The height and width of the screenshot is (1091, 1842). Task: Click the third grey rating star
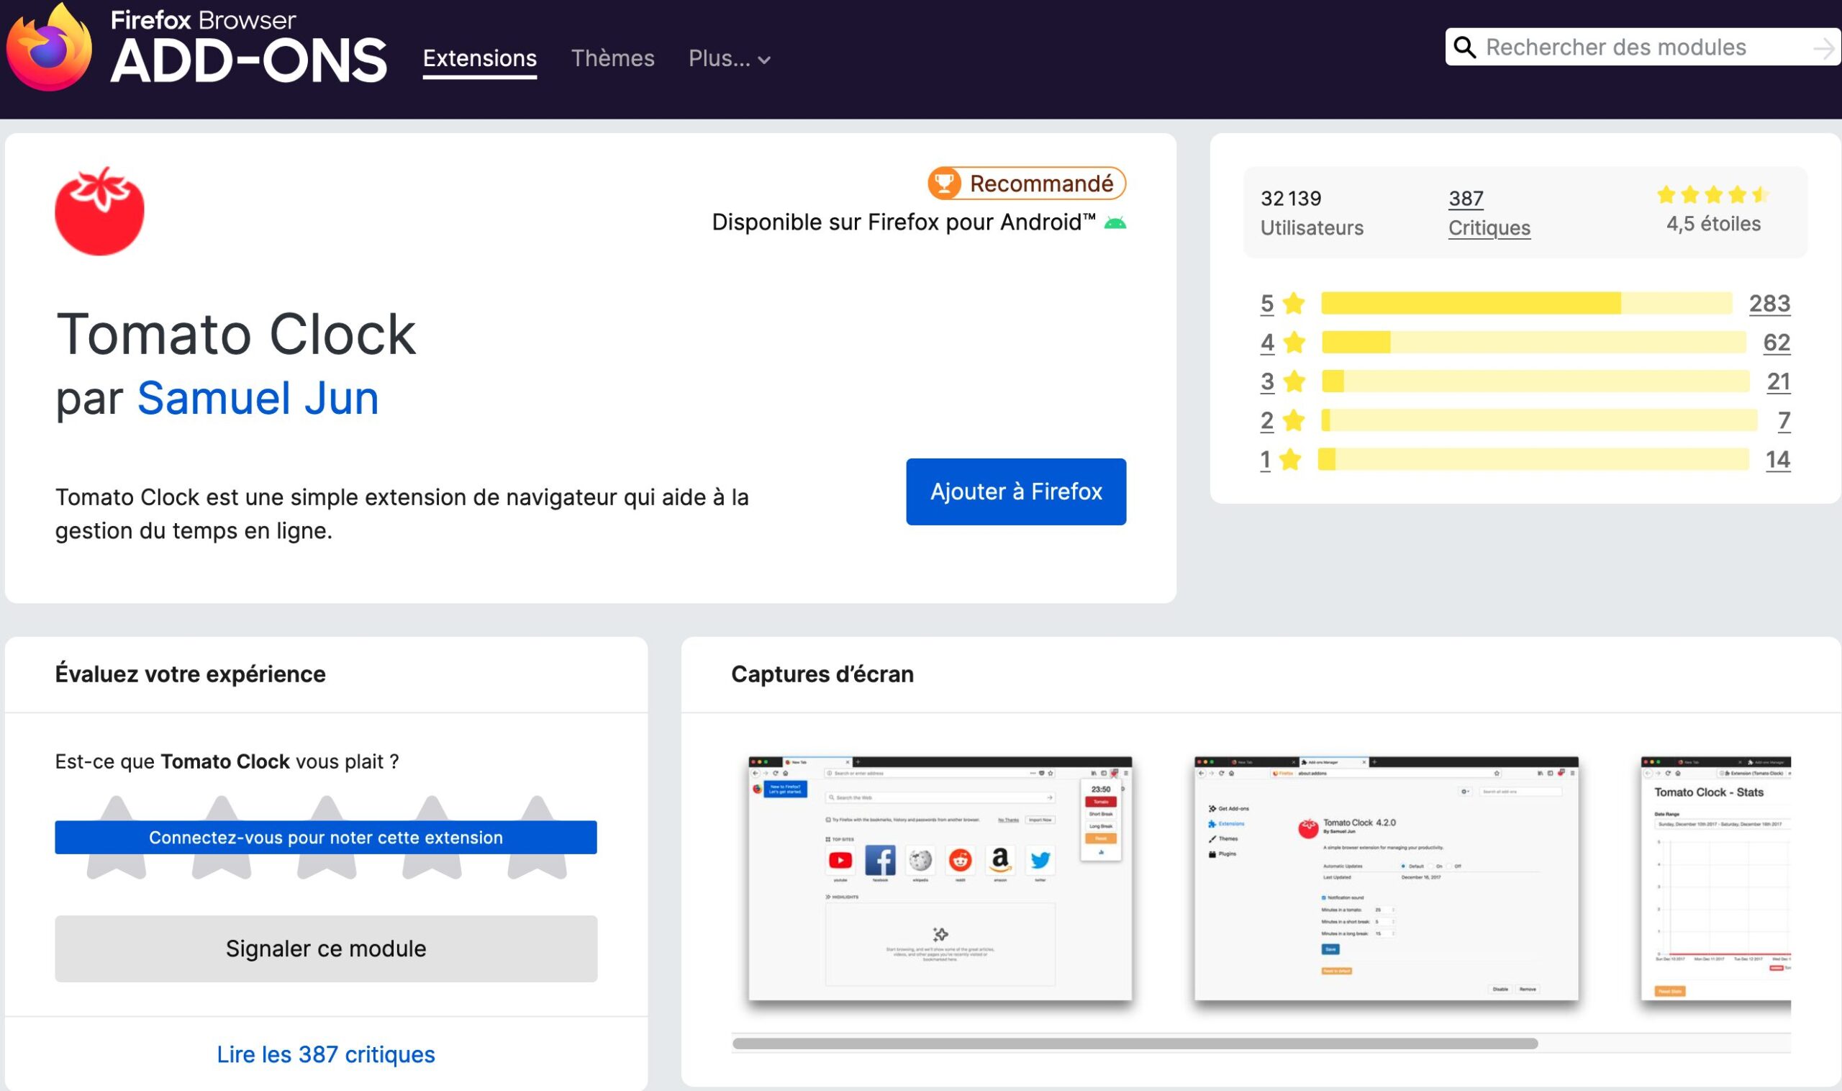327,838
